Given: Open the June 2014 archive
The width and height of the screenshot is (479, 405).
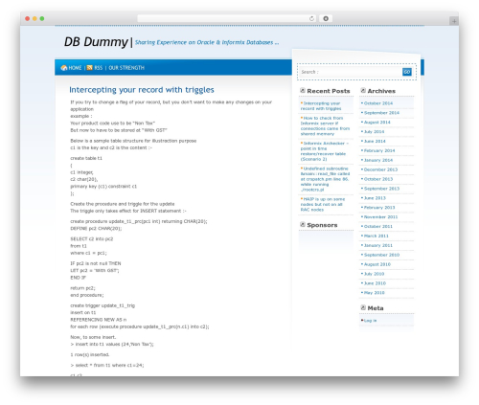Looking at the screenshot, I should point(375,141).
